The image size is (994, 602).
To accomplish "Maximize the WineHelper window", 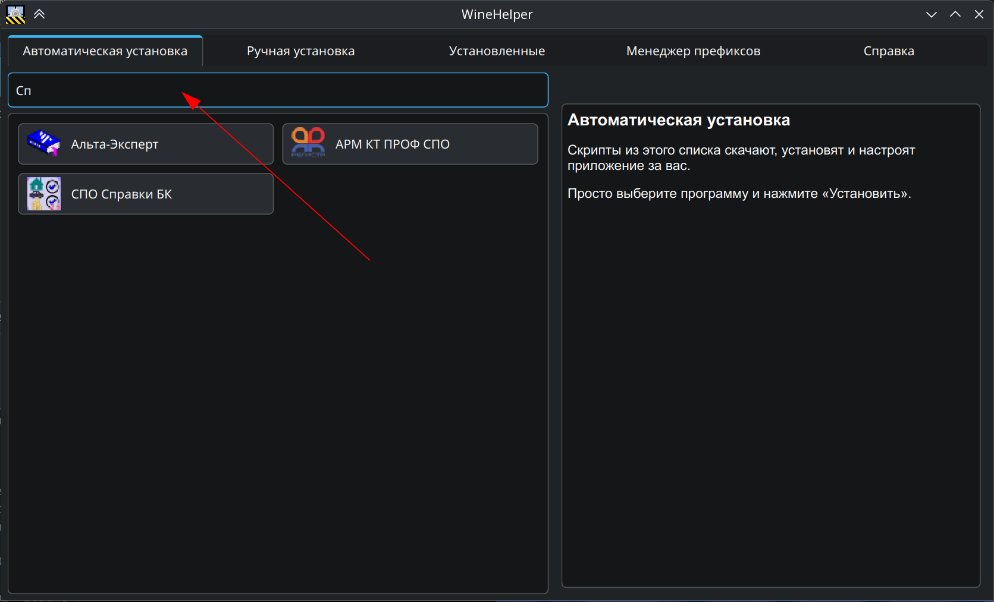I will click(955, 14).
